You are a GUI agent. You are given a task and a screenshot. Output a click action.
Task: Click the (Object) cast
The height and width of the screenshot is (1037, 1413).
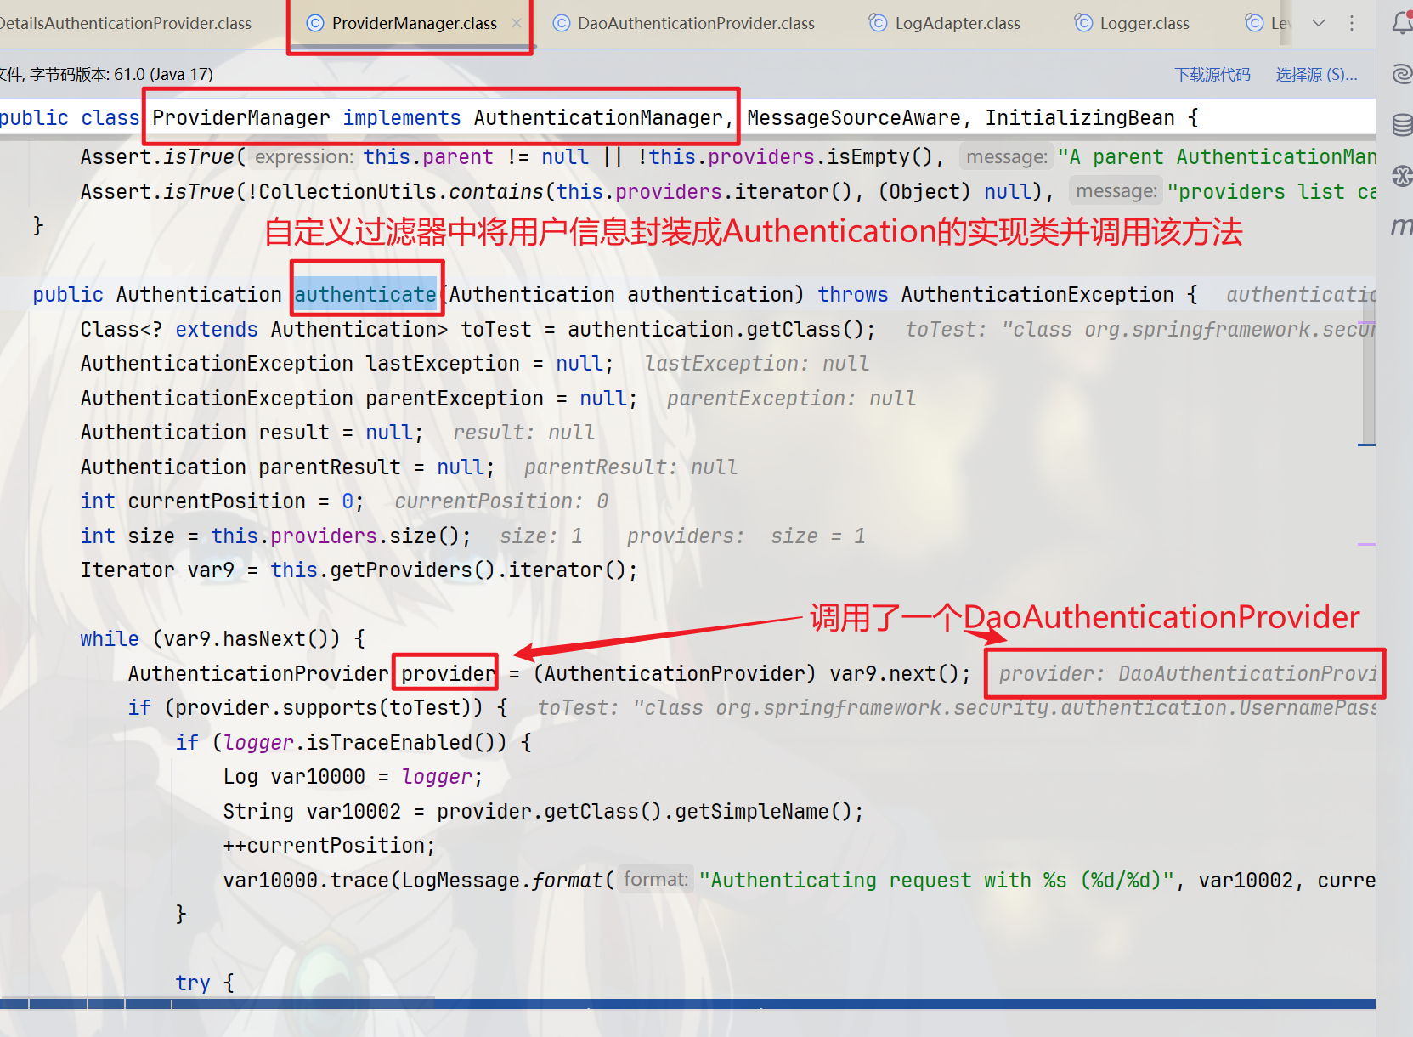click(925, 192)
